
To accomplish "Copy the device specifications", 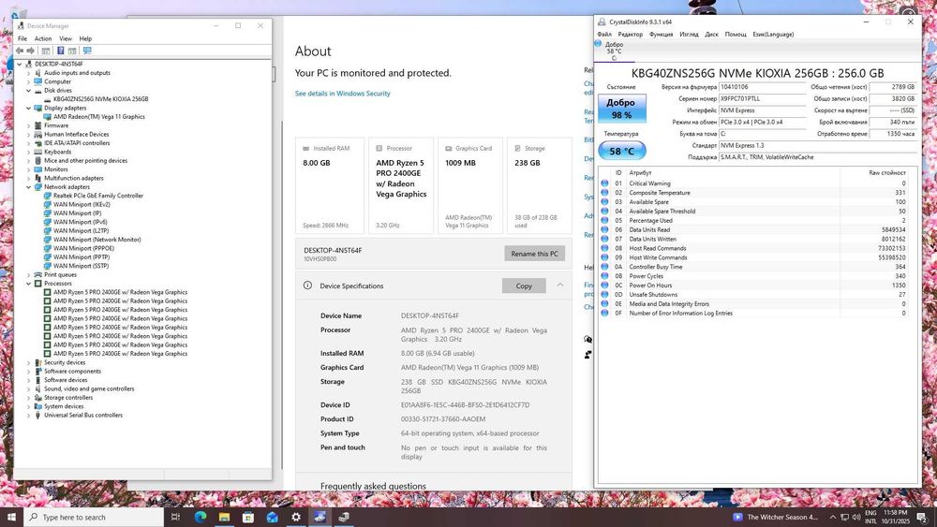I will tap(524, 285).
